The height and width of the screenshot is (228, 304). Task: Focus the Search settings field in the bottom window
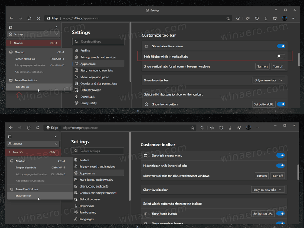coord(97,151)
